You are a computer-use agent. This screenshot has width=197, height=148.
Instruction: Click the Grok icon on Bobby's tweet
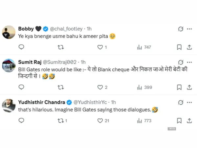click(181, 29)
